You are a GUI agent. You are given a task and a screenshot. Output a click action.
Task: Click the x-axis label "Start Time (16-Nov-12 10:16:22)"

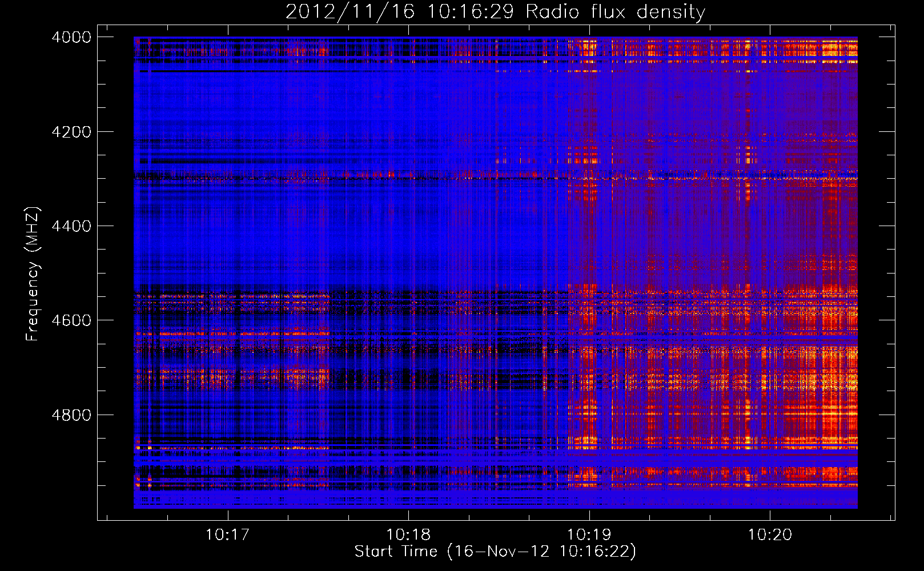[x=495, y=552]
